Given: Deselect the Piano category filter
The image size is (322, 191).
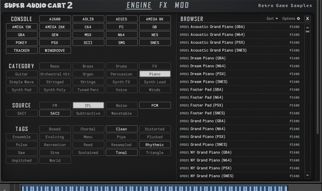Looking at the screenshot, I should pyautogui.click(x=155, y=74).
